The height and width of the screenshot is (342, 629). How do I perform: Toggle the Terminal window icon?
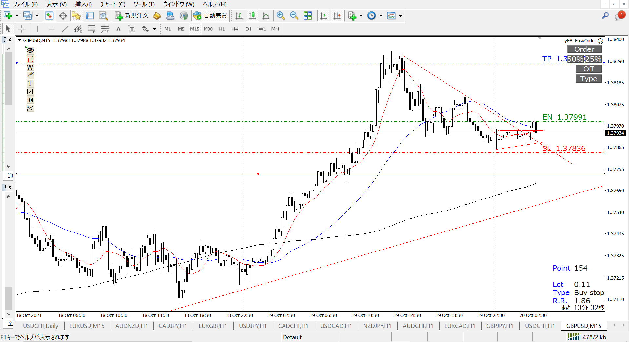coord(89,15)
